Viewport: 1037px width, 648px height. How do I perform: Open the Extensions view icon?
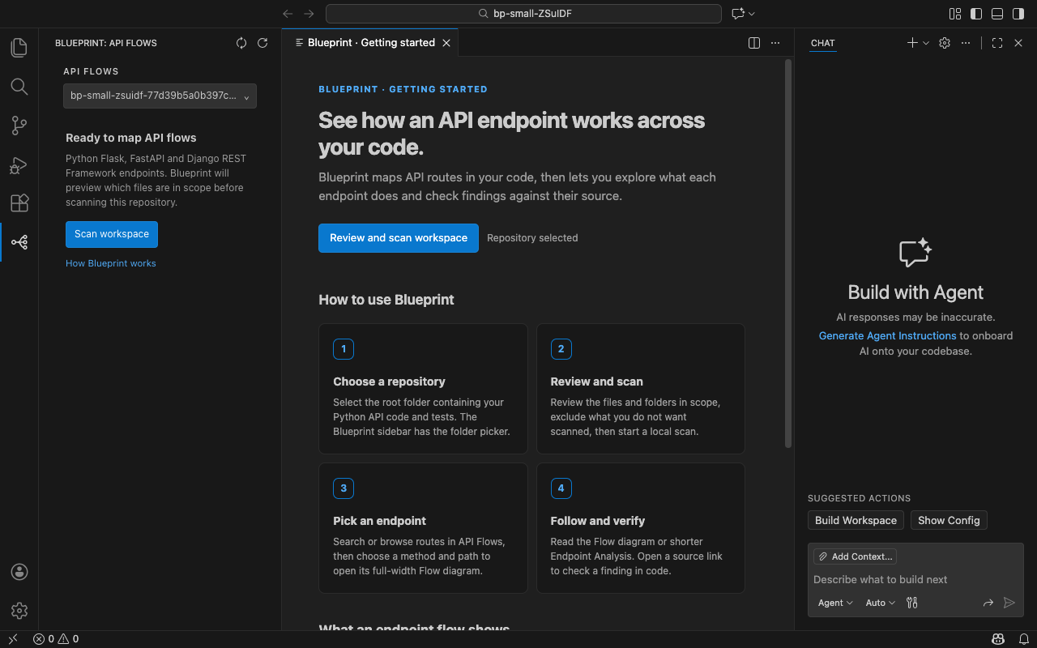point(19,203)
